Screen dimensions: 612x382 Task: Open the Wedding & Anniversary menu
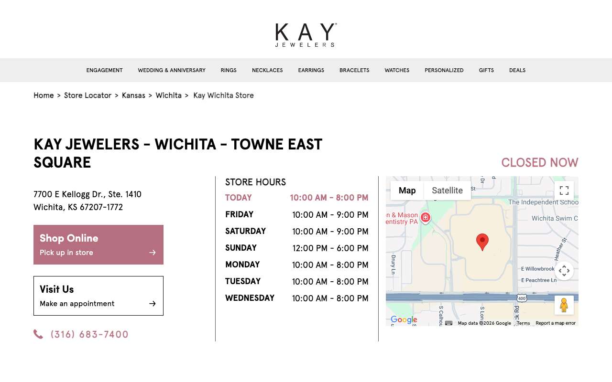[172, 70]
